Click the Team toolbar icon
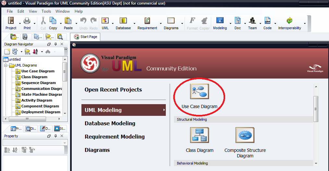329x171 pixels. pos(252,20)
